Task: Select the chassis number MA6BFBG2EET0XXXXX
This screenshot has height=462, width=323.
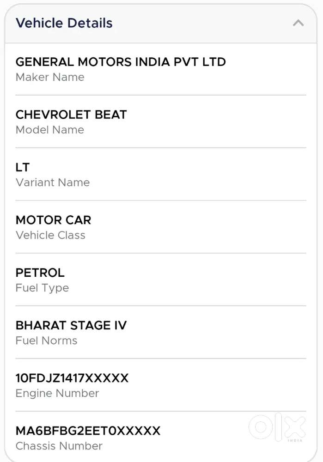Action: [x=88, y=430]
